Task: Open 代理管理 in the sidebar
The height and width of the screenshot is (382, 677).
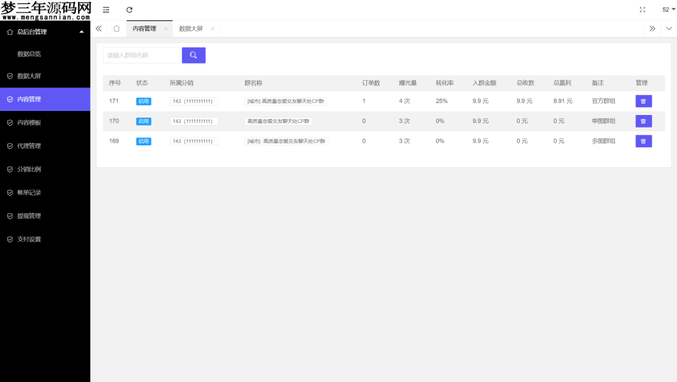Action: [x=29, y=146]
